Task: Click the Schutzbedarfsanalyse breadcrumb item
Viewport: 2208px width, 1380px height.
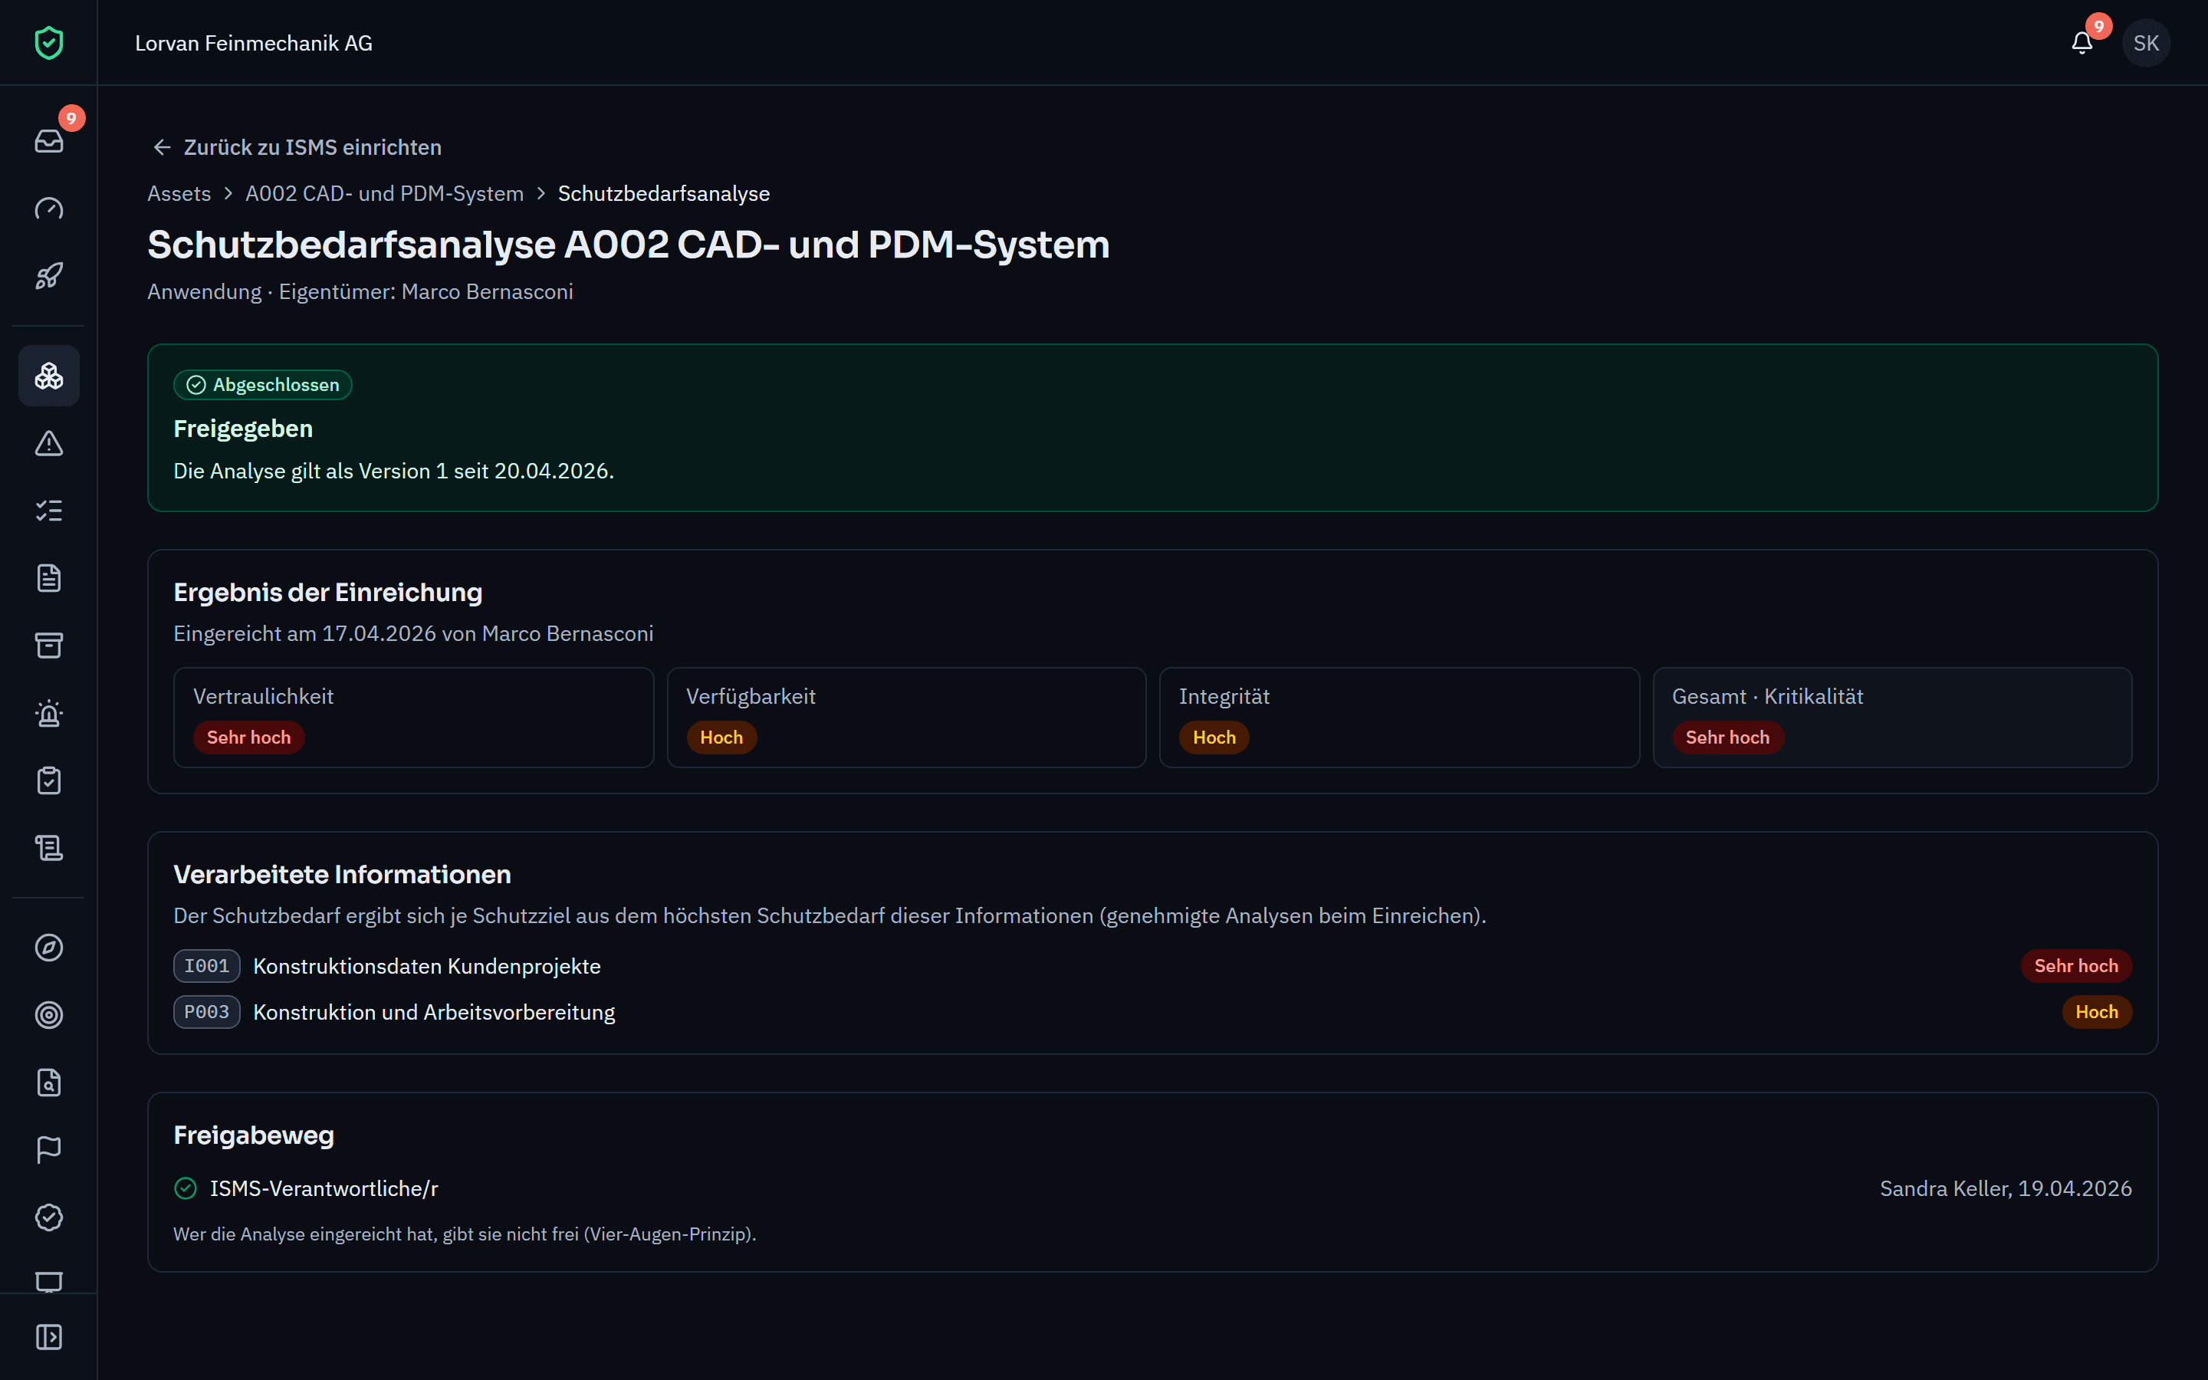Action: coord(663,193)
